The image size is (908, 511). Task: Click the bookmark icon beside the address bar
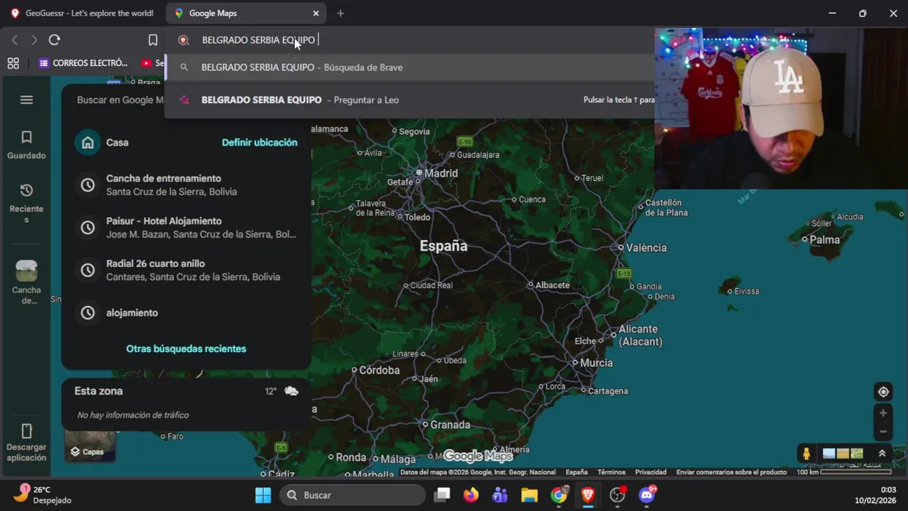pos(153,40)
